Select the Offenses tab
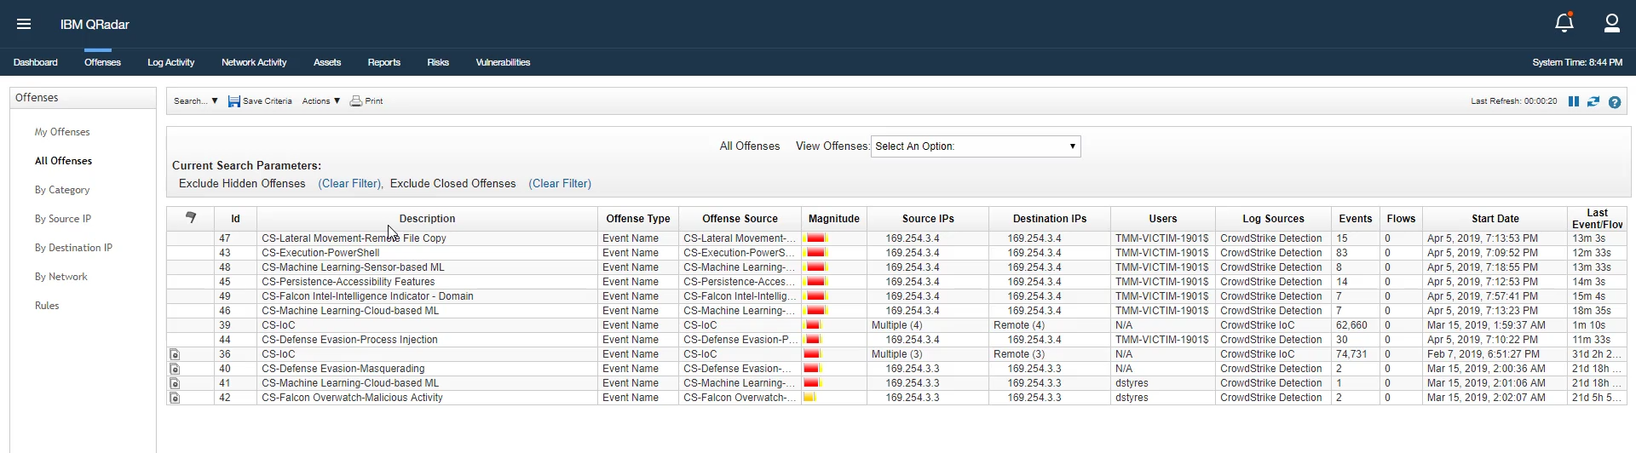This screenshot has width=1636, height=453. pyautogui.click(x=102, y=62)
